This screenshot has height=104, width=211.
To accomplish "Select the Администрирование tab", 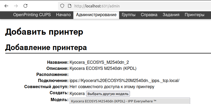I will click(x=96, y=15).
